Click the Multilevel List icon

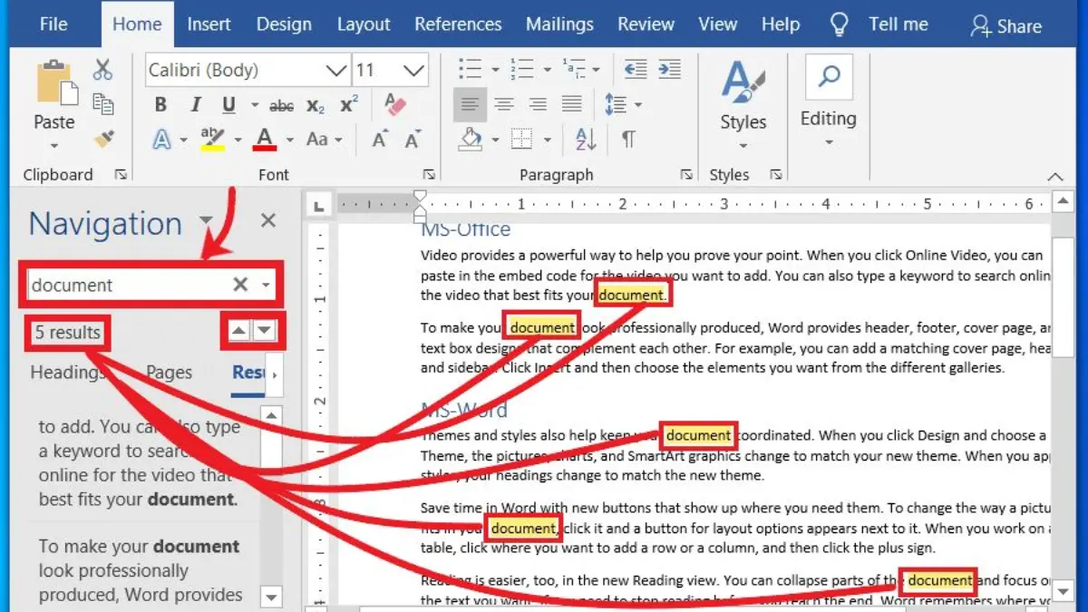click(574, 69)
